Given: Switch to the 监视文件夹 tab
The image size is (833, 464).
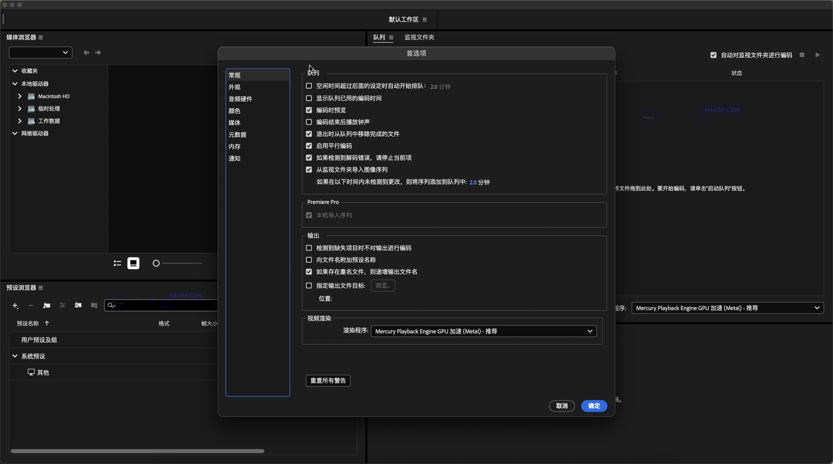Looking at the screenshot, I should click(419, 37).
